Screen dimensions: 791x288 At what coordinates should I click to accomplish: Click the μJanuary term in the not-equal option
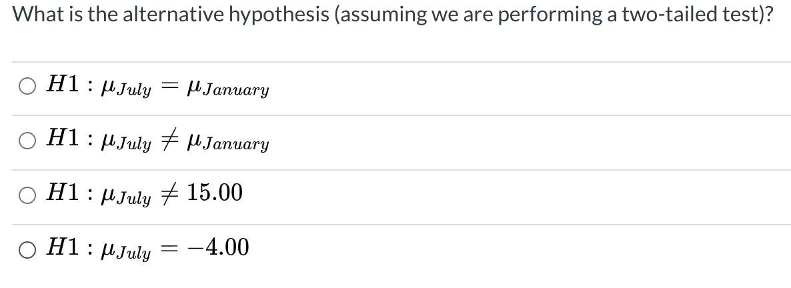[x=228, y=143]
